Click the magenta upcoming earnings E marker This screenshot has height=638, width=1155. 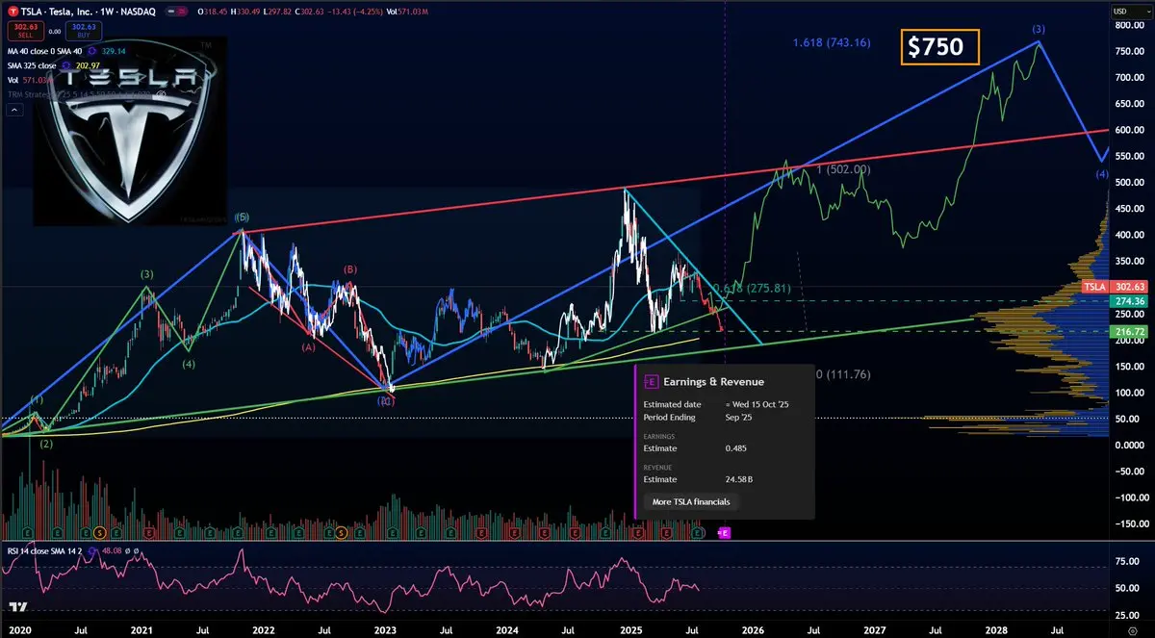click(x=725, y=532)
